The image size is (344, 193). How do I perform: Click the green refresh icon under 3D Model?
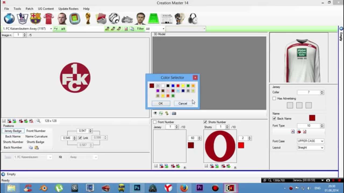point(161,113)
